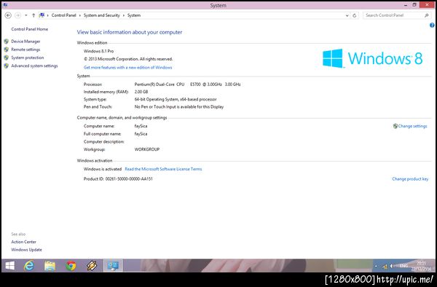Launch Internet Explorer from taskbar
The width and height of the screenshot is (437, 287).
tap(29, 266)
